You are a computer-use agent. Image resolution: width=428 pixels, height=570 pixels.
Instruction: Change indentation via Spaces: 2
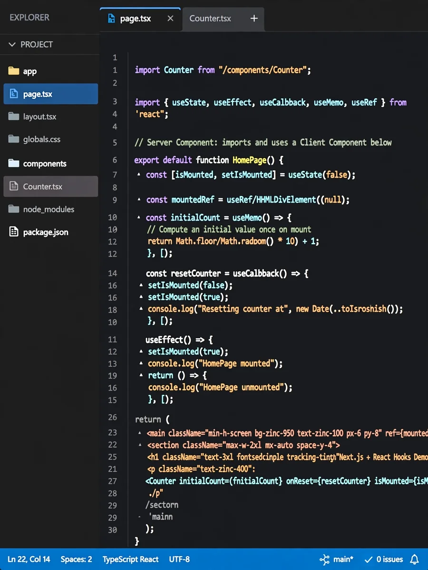(x=76, y=560)
